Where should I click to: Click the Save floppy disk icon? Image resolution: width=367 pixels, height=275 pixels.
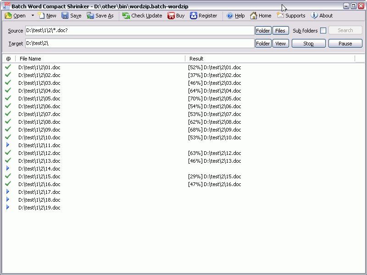[65, 16]
